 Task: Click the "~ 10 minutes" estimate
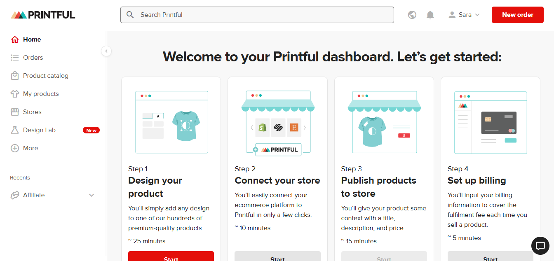click(253, 228)
